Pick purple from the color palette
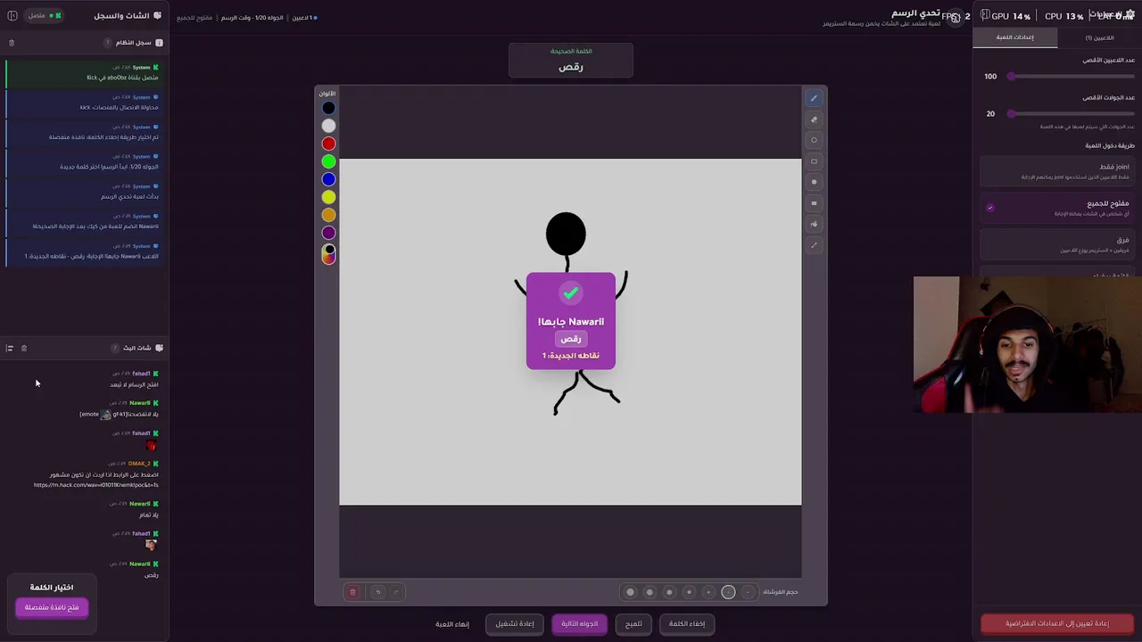1142x642 pixels. click(x=329, y=233)
